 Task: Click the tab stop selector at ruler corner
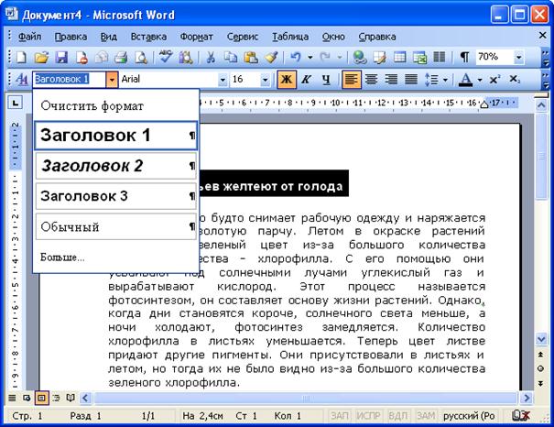(x=15, y=103)
